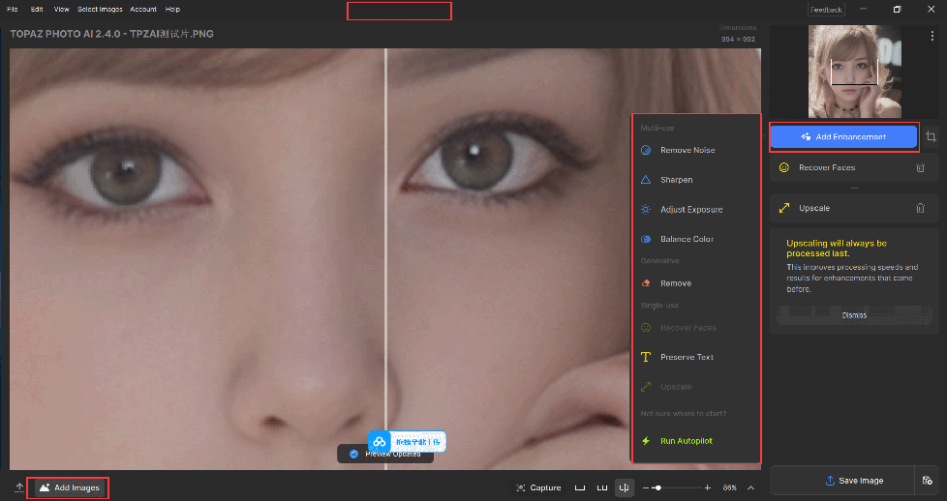Viewport: 947px width, 501px height.
Task: Adjust the zoom slider handle
Action: pos(658,487)
